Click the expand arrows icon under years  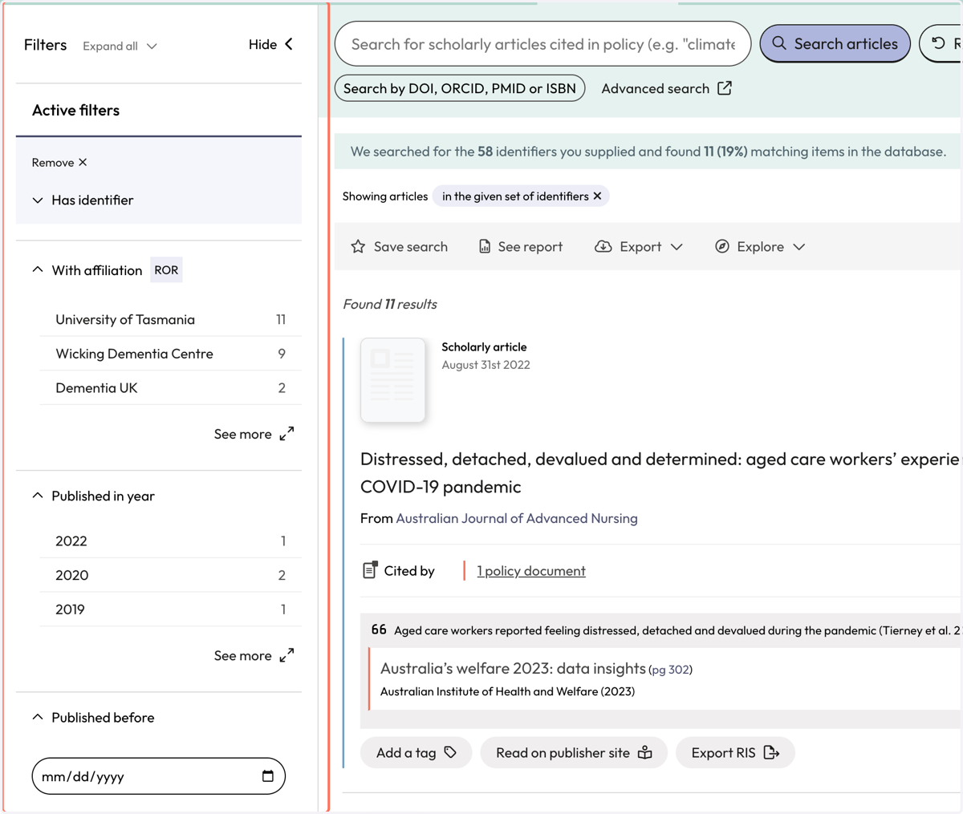pos(286,655)
